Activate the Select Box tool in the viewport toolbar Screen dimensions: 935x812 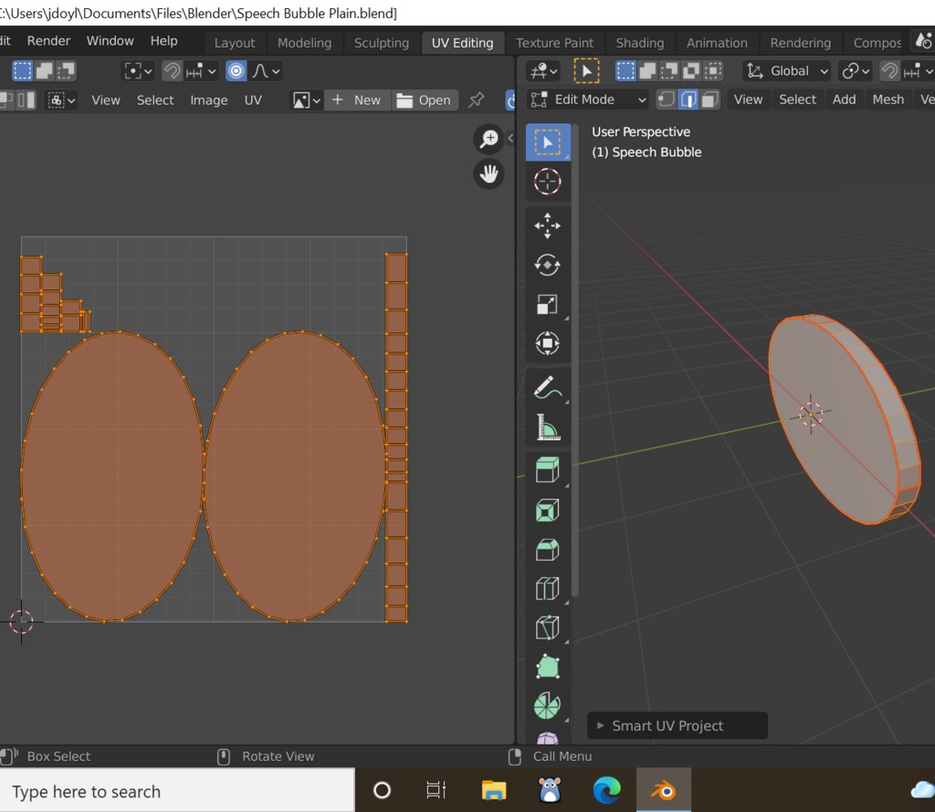[x=548, y=142]
